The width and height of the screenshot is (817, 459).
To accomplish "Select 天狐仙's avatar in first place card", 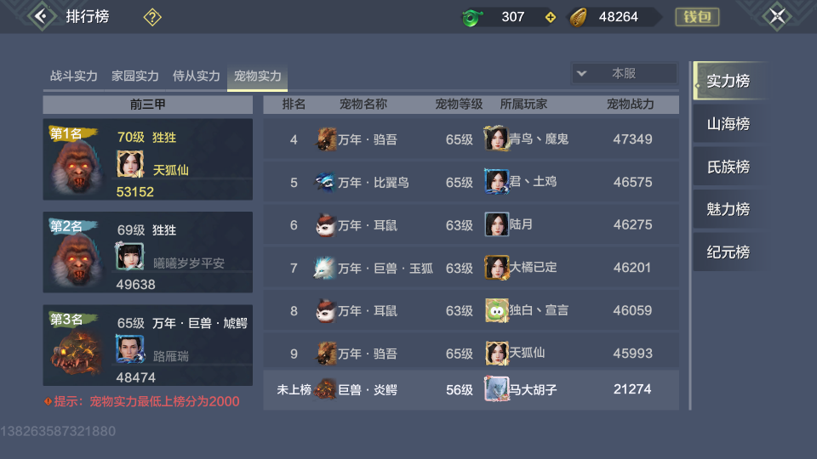I will point(129,164).
